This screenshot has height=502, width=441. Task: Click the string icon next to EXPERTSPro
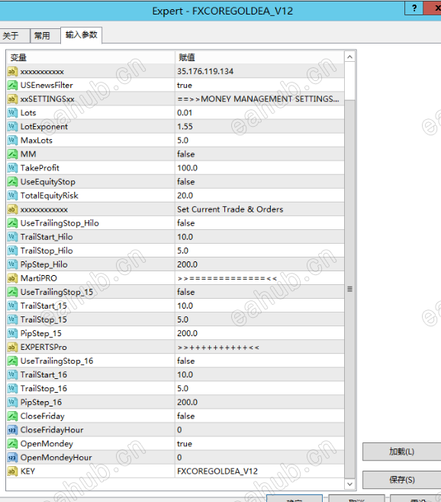click(12, 347)
